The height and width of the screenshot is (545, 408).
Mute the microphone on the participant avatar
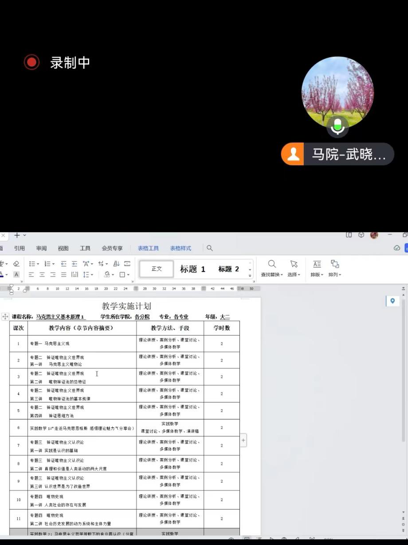pyautogui.click(x=338, y=126)
